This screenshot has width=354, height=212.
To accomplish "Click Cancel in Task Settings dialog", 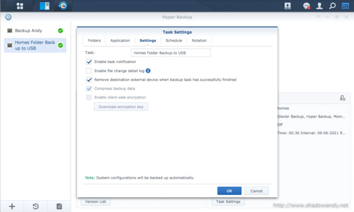I will [257, 191].
